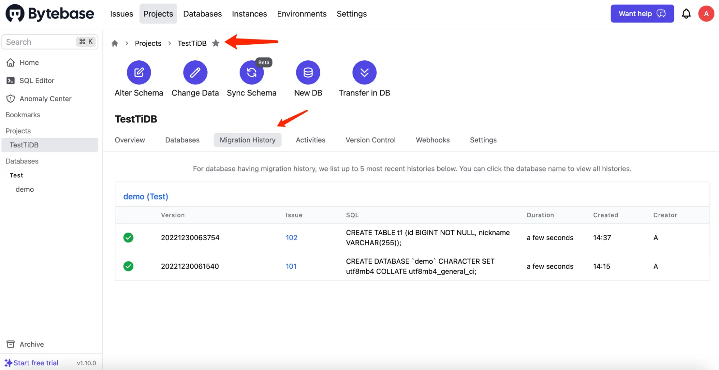
Task: Click the Bookmarks sidebar heading
Action: (x=23, y=115)
